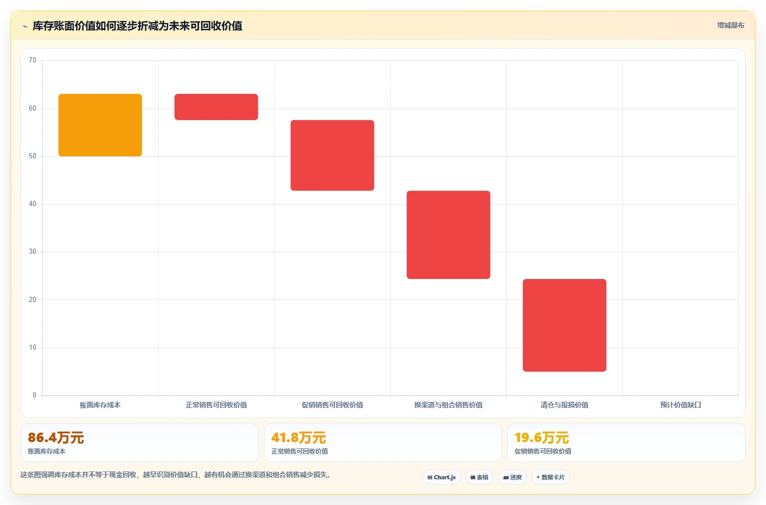Click the y-axis value 20

point(32,300)
